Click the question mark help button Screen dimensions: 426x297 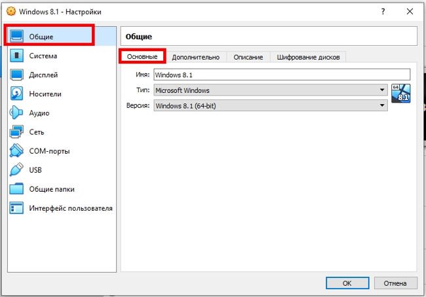coord(383,11)
